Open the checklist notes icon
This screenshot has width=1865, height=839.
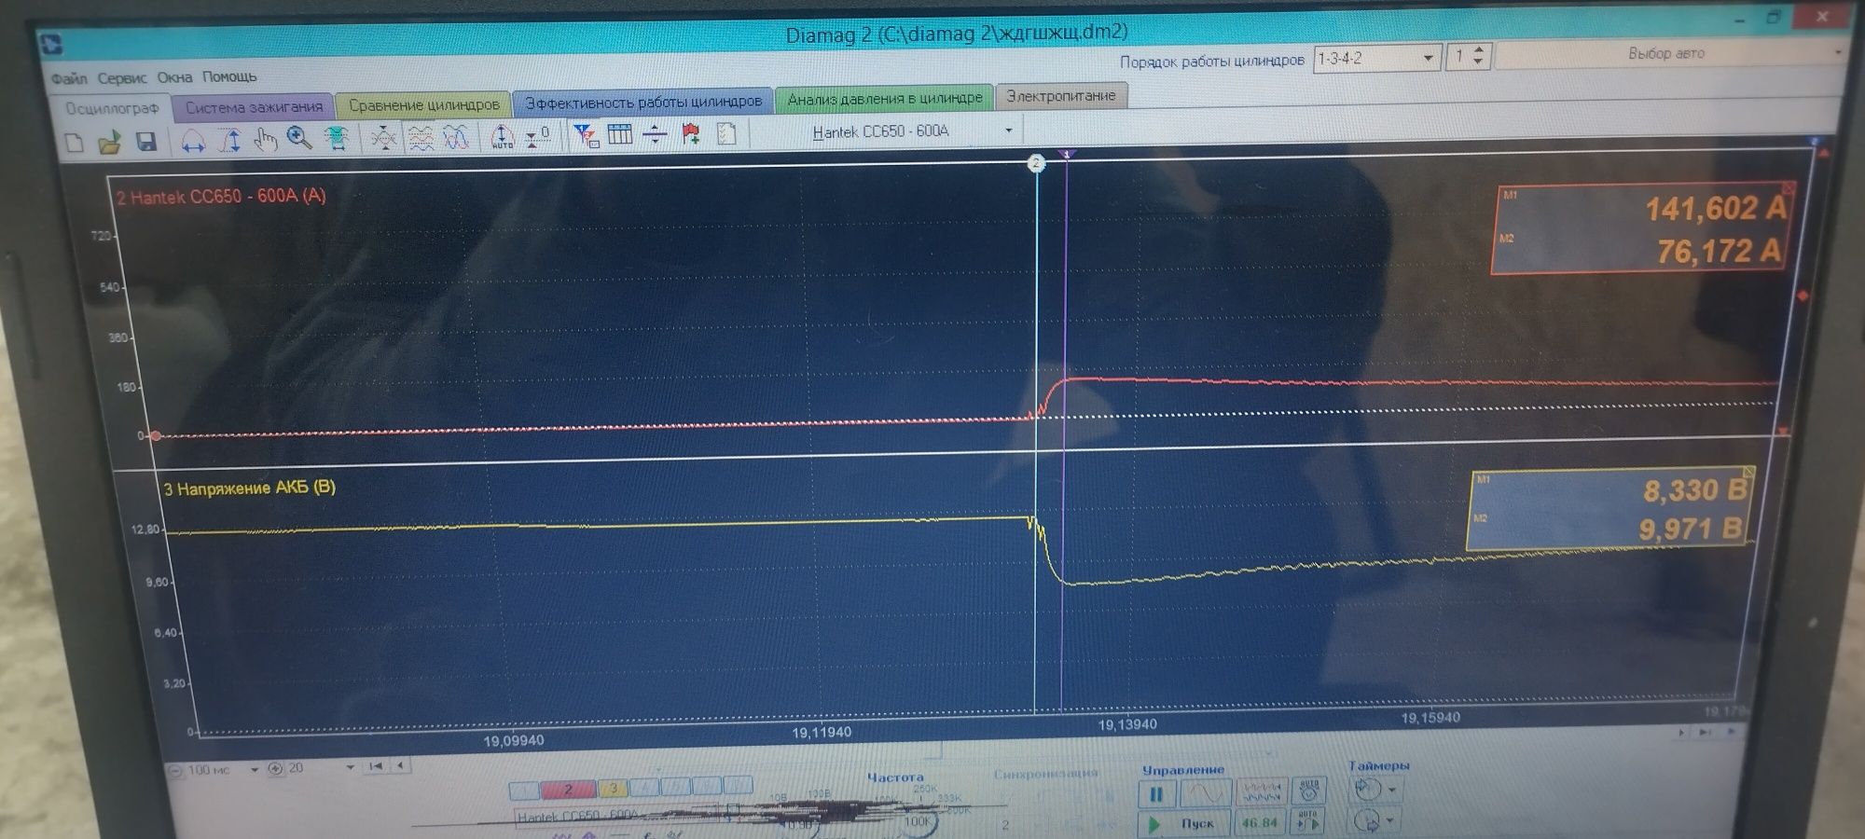click(726, 134)
